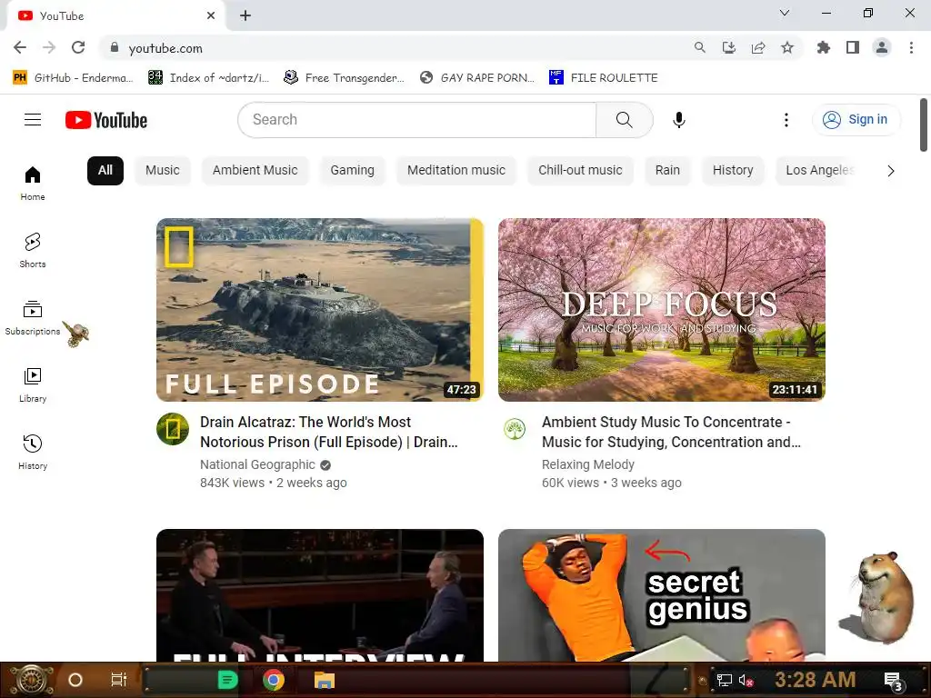Select the Meditation music chip
The width and height of the screenshot is (931, 698).
point(456,170)
